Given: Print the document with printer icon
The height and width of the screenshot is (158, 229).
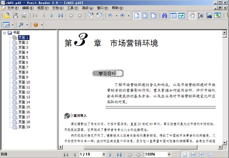Looking at the screenshot, I should click(x=24, y=16).
